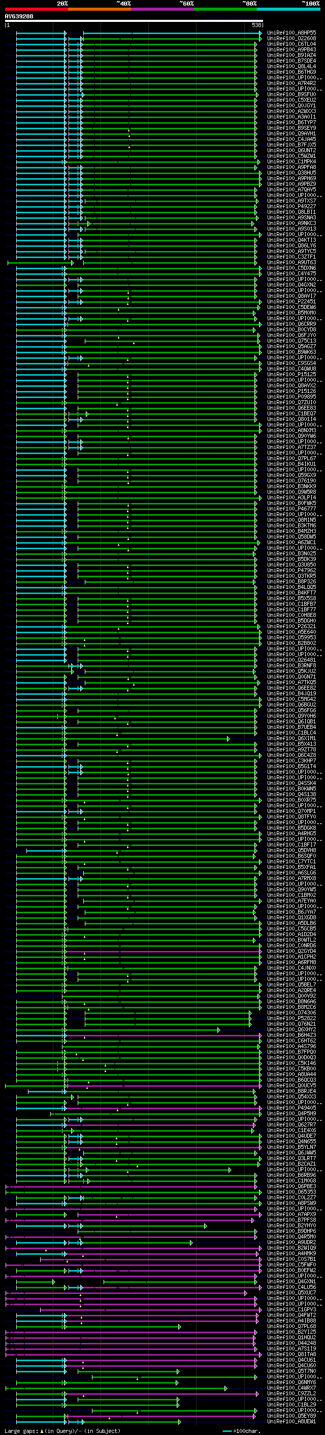Select the UniRef100_P09895 label
Image resolution: width=325 pixels, height=1435 pixels.
tap(291, 397)
